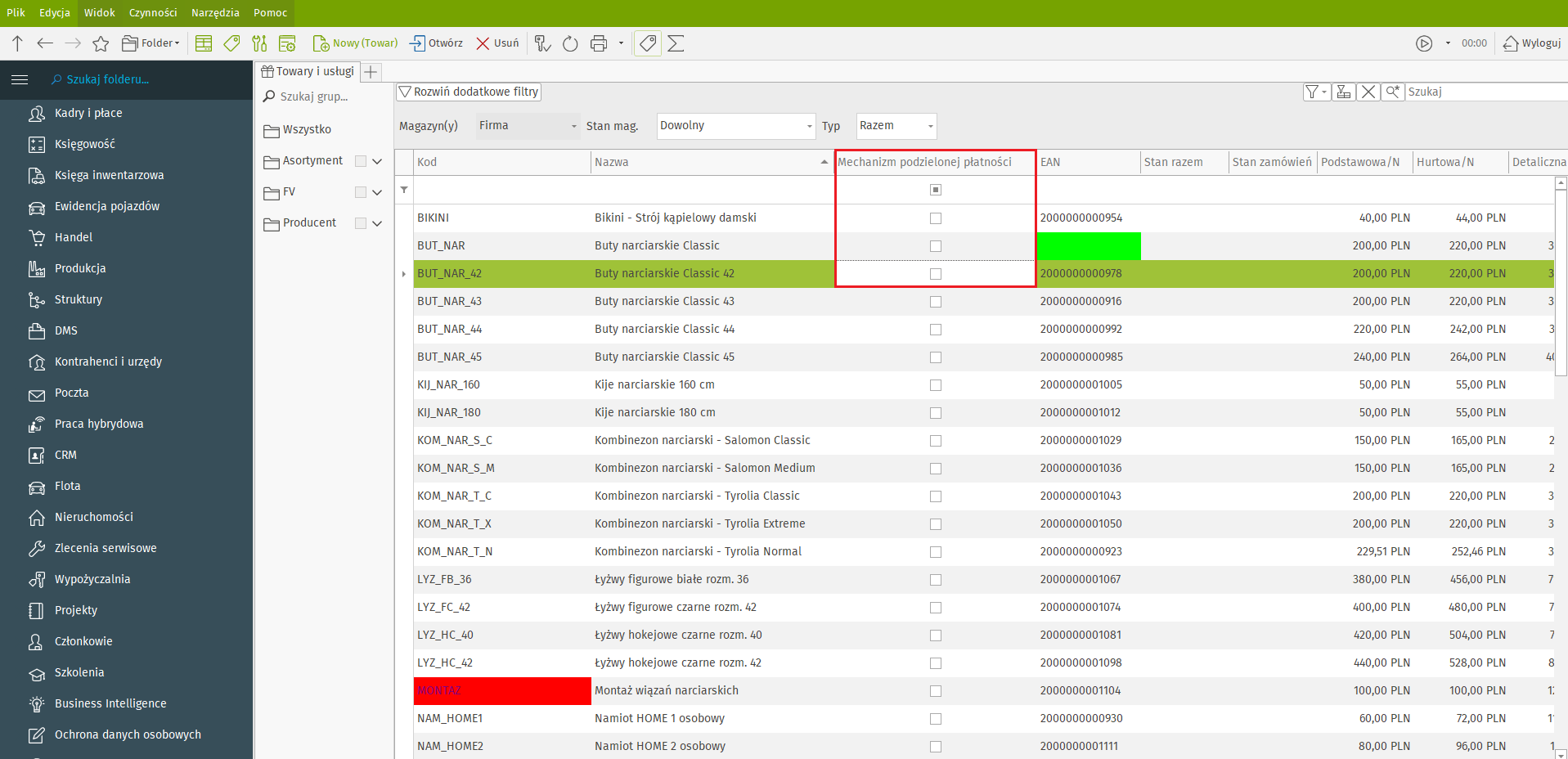
Task: Open the Stan mag. Dowolny dropdown
Action: click(736, 126)
